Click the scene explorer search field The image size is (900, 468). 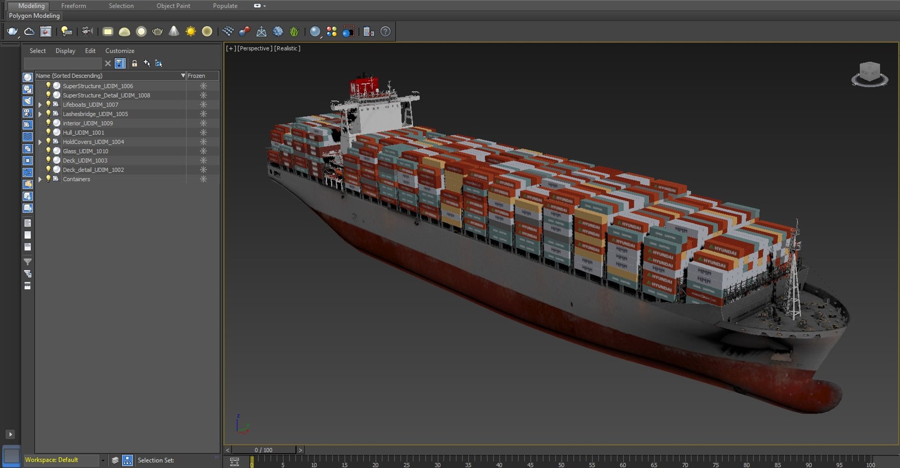[63, 63]
